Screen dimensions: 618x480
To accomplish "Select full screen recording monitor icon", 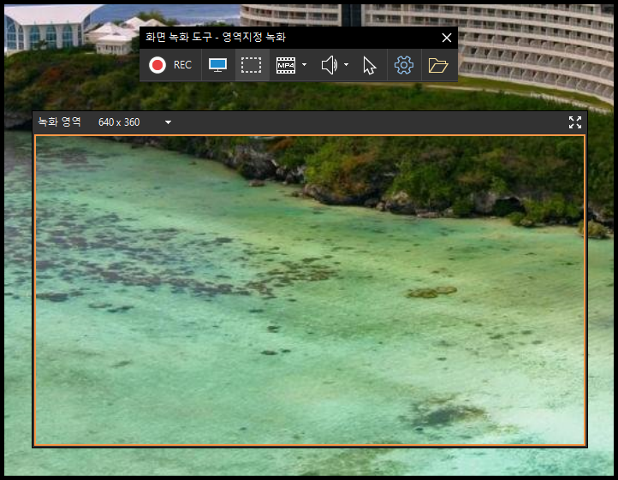I will 218,65.
